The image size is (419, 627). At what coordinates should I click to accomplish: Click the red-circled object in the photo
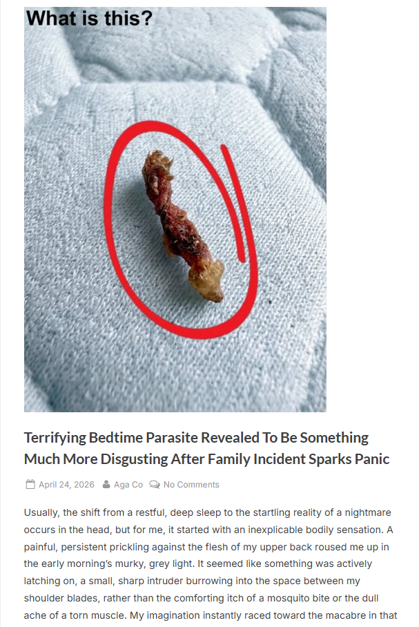click(183, 226)
